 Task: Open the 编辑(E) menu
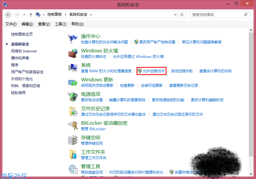(28, 24)
